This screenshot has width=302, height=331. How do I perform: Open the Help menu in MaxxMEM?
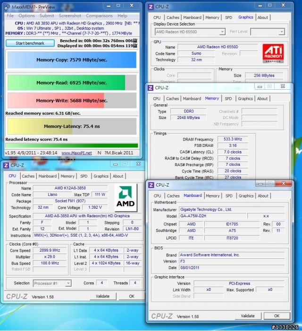122,16
